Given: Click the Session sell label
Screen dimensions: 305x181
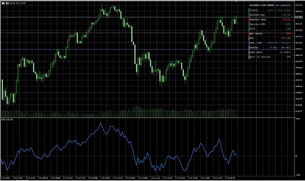Looking at the screenshot, I should point(258,19).
